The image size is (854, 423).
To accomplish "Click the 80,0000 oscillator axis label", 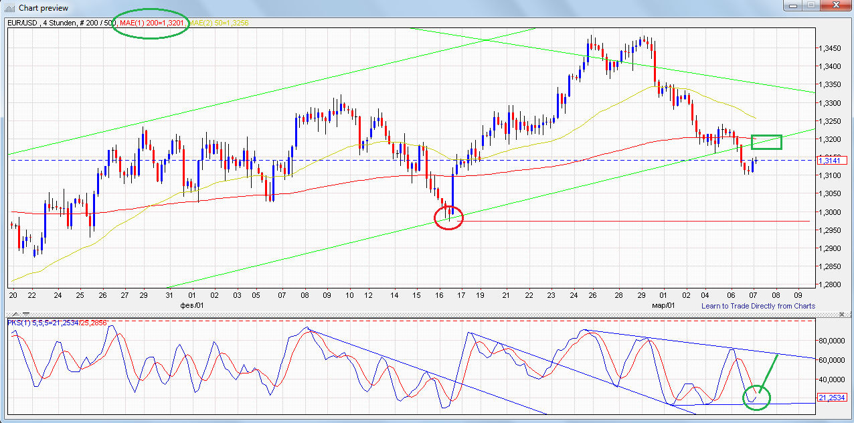I will coord(833,341).
